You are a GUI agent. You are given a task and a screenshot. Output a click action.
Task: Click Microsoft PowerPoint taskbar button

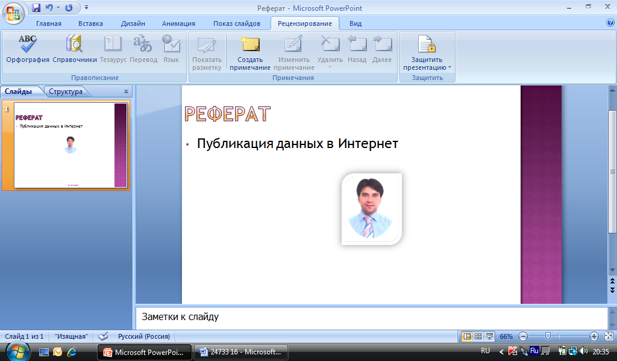(145, 352)
